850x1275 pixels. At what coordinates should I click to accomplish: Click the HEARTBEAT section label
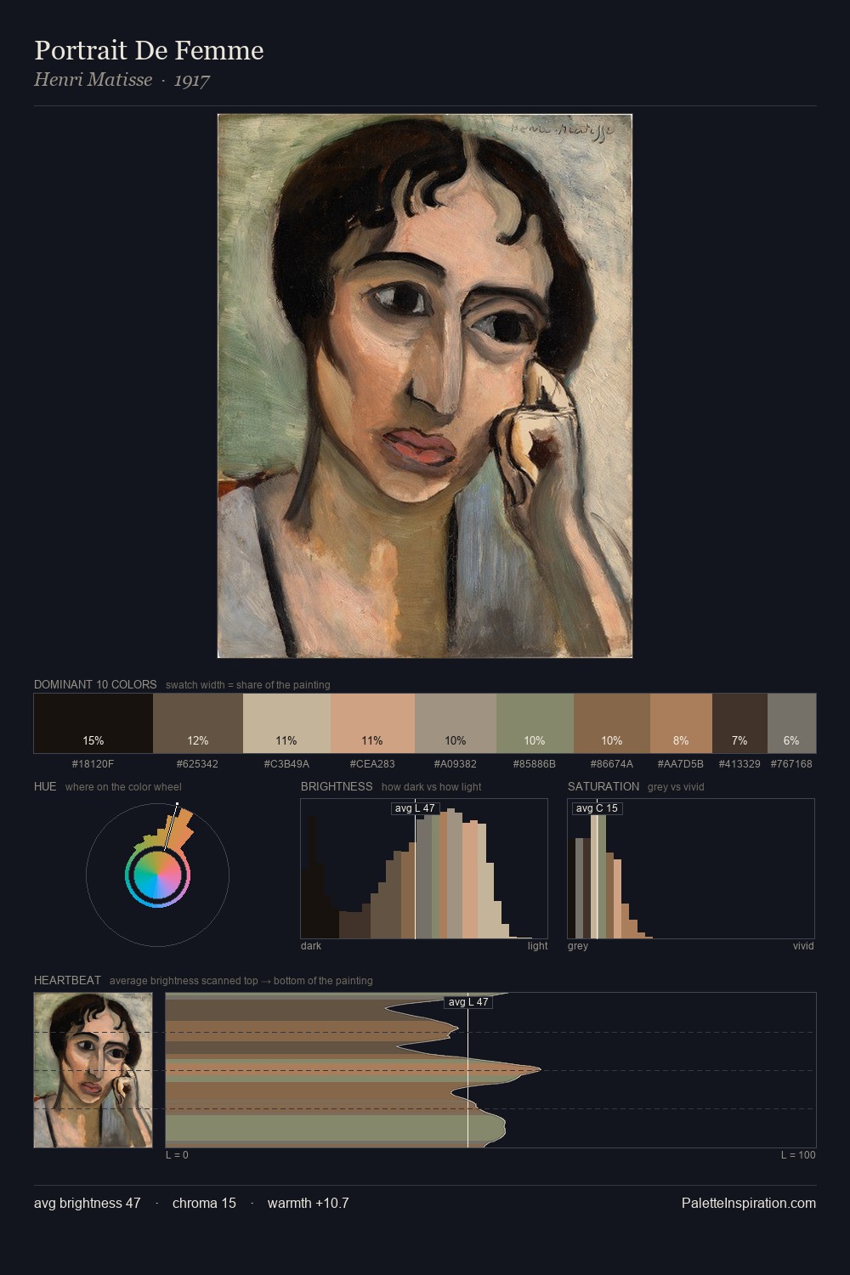coord(67,980)
